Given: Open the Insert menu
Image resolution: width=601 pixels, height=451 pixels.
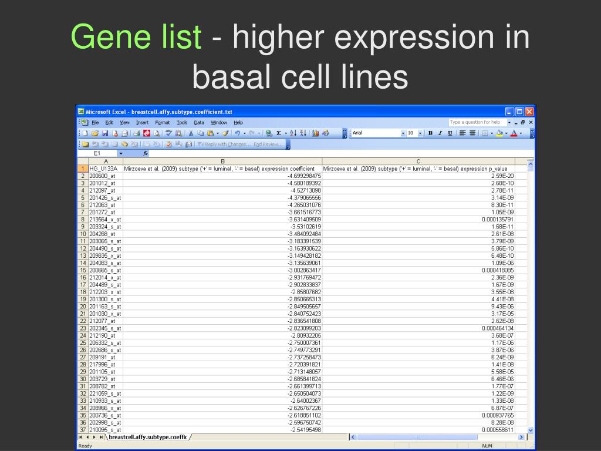Looking at the screenshot, I should [x=142, y=123].
